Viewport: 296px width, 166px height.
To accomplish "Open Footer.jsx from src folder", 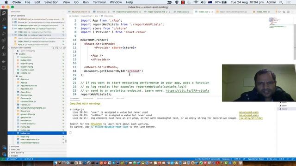I will point(25,105).
